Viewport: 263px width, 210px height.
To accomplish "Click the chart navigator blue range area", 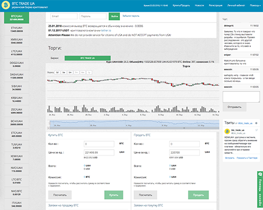I will (134, 123).
